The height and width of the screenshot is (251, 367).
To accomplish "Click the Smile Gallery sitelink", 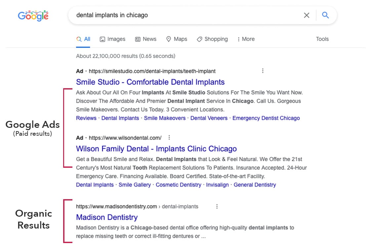I will click(135, 185).
